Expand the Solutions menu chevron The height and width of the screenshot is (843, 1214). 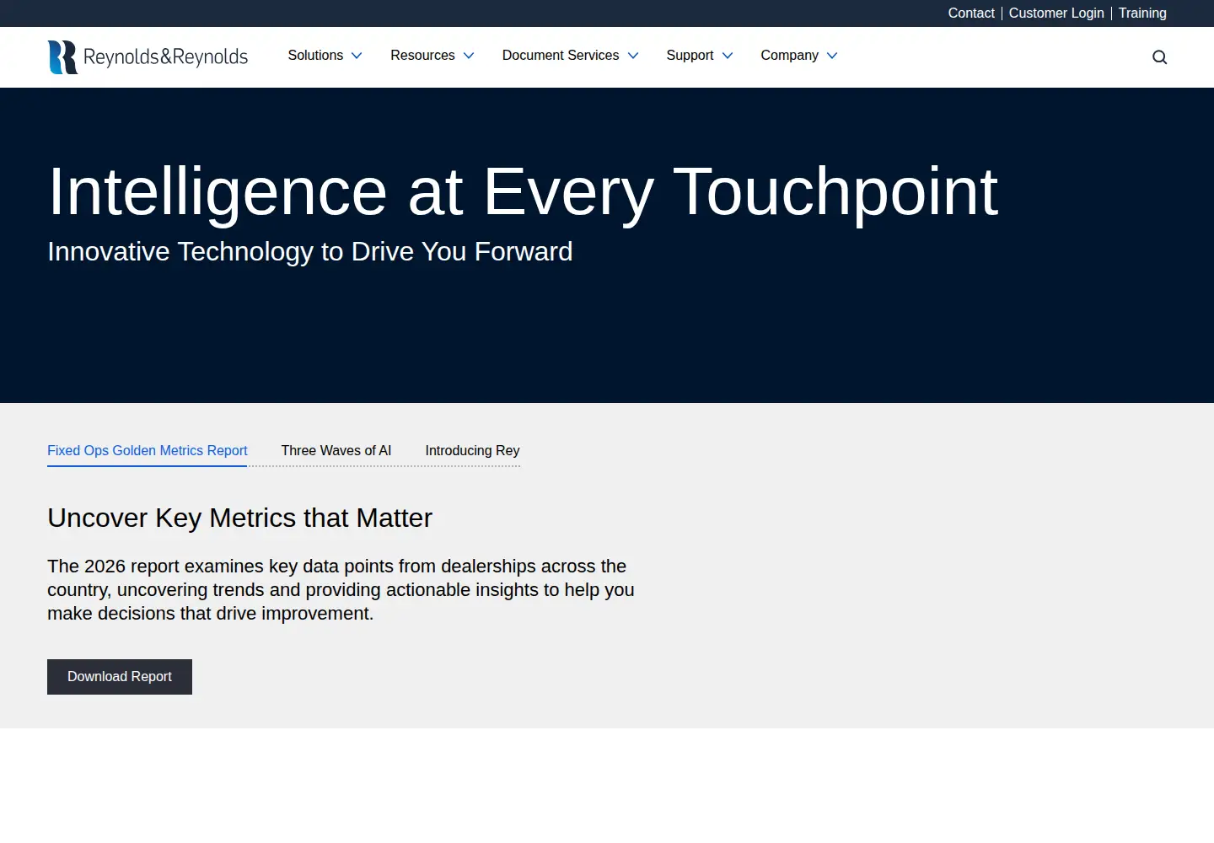point(357,56)
